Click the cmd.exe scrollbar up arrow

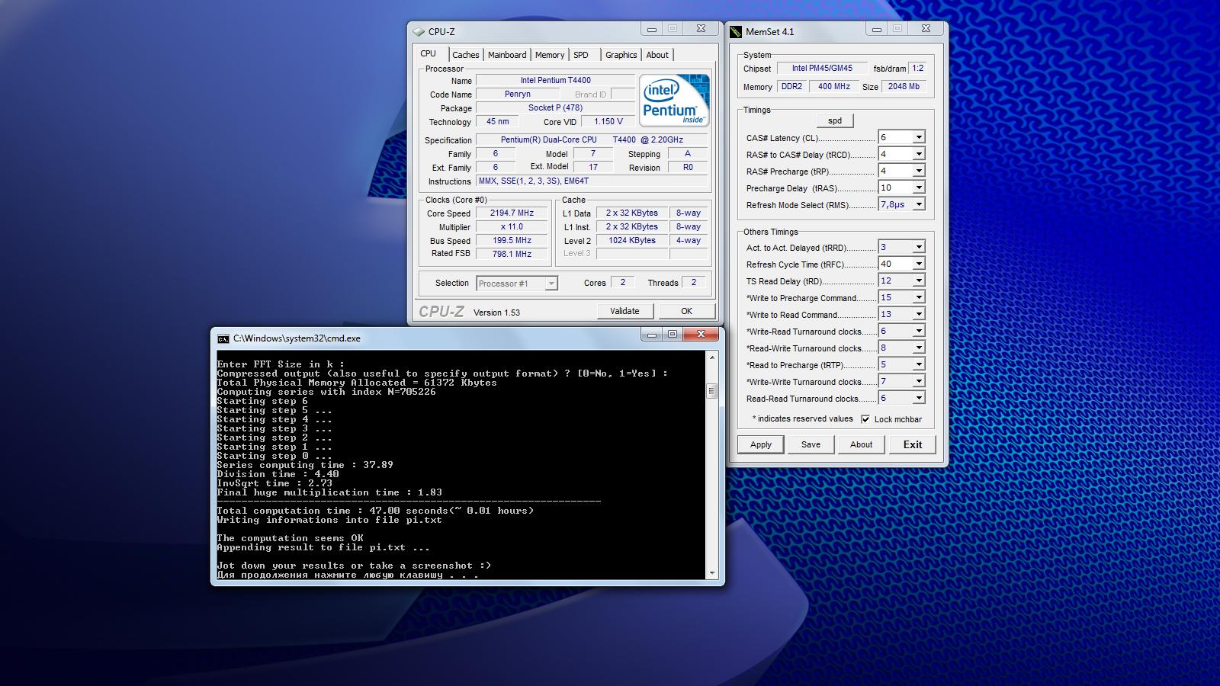712,357
